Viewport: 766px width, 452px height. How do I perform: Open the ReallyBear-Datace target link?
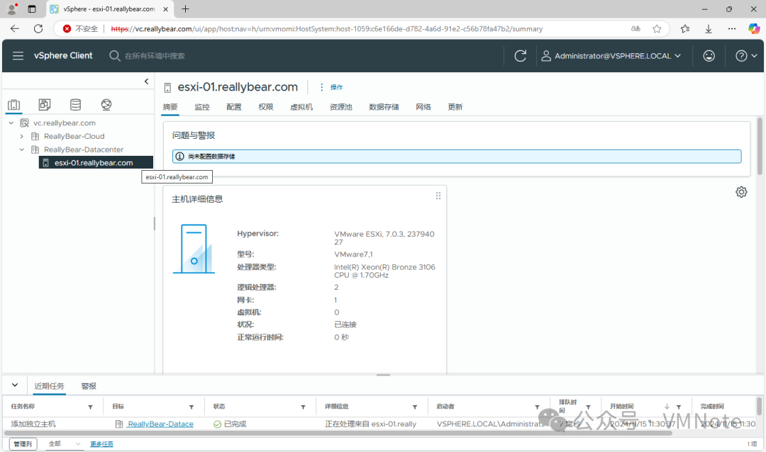(x=160, y=424)
